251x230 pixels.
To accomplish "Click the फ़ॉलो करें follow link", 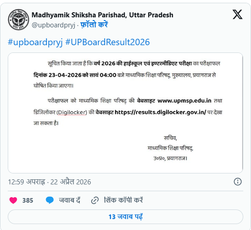I will [94, 25].
